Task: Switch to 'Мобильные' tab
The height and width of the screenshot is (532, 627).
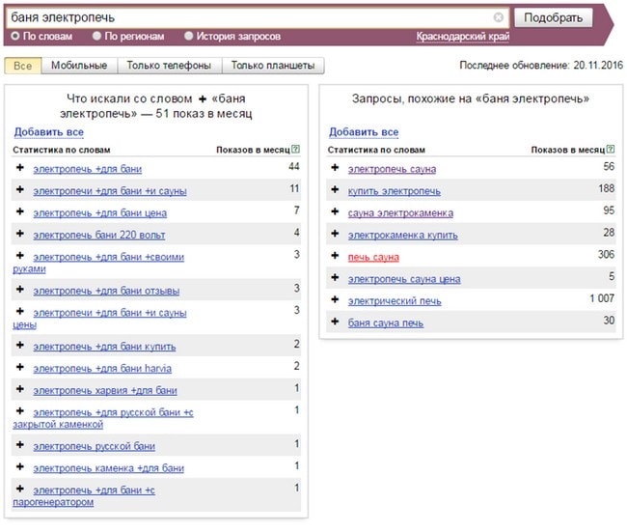Action: click(79, 66)
